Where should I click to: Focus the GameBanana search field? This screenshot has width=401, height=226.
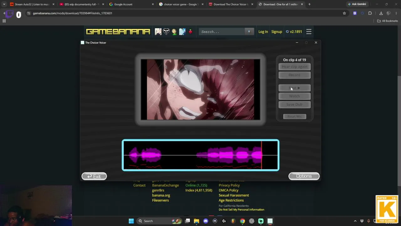(x=222, y=32)
